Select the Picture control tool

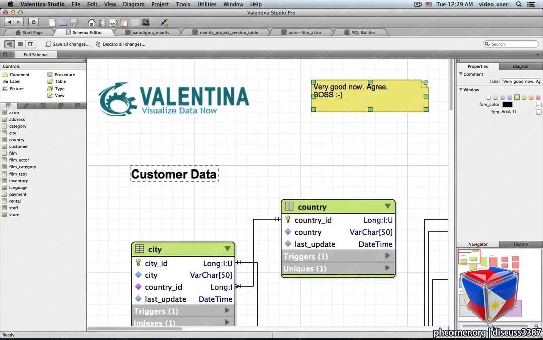coord(13,89)
